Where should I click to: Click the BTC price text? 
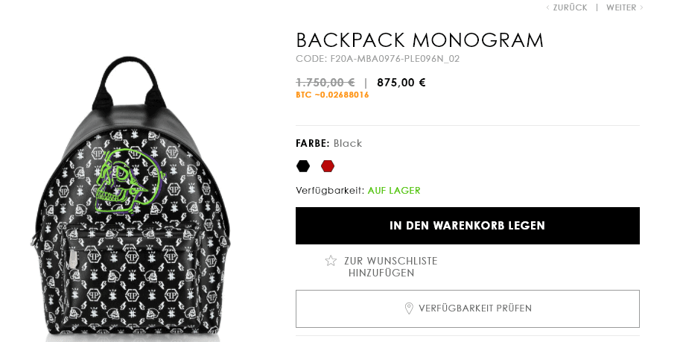[x=332, y=95]
